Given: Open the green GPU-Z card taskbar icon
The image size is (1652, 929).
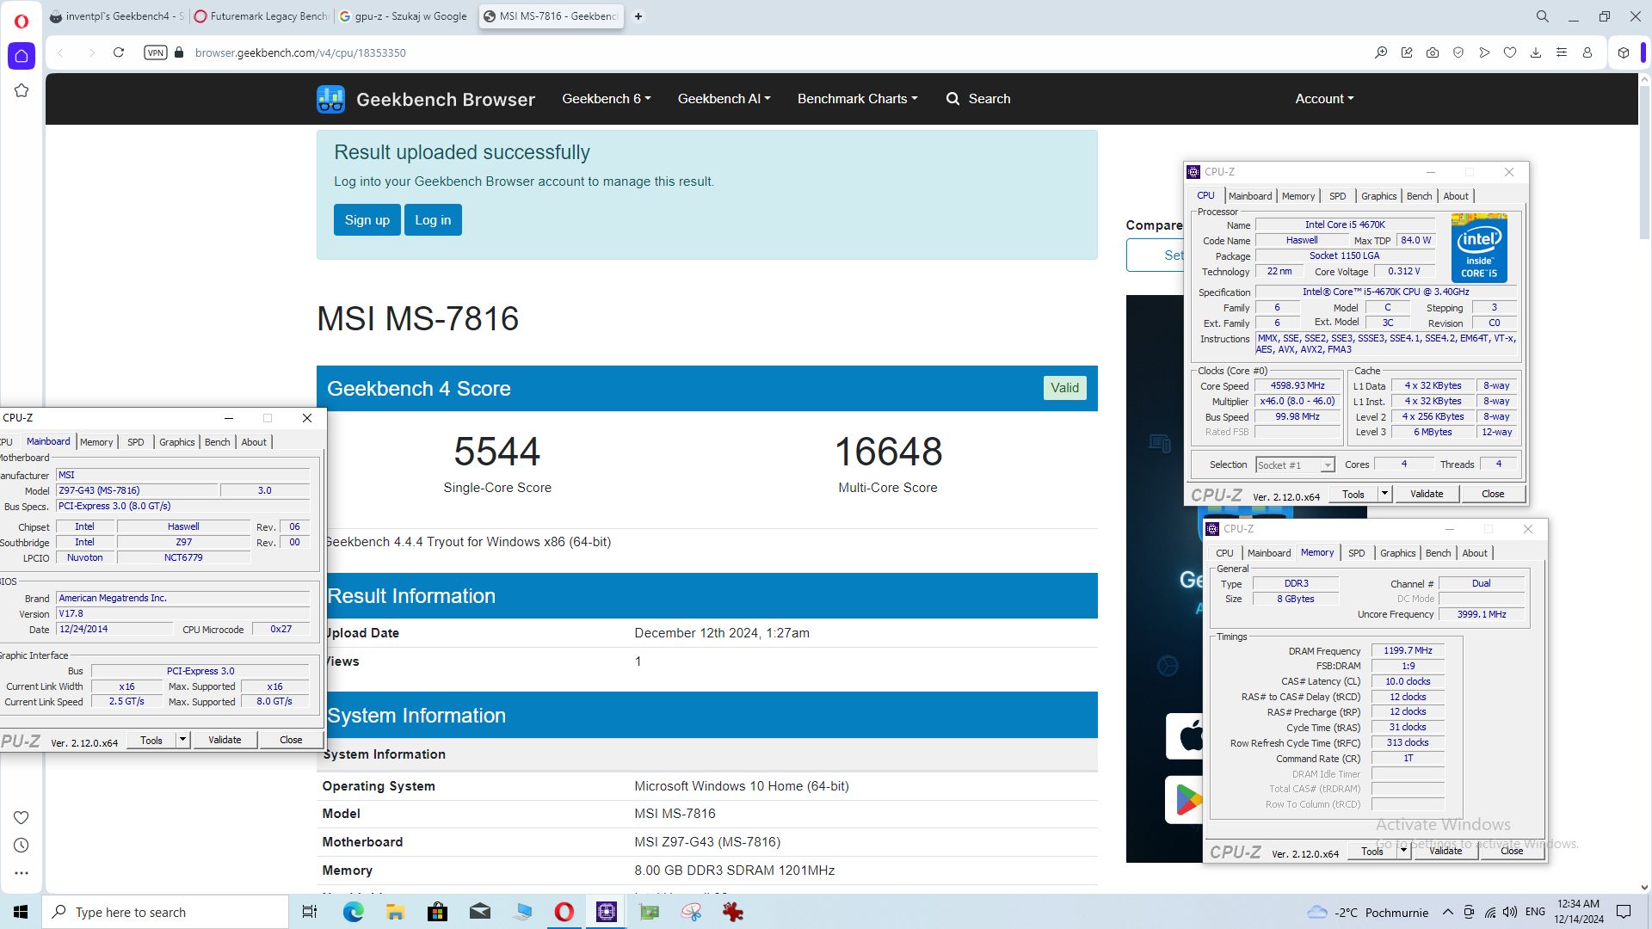Looking at the screenshot, I should (649, 912).
